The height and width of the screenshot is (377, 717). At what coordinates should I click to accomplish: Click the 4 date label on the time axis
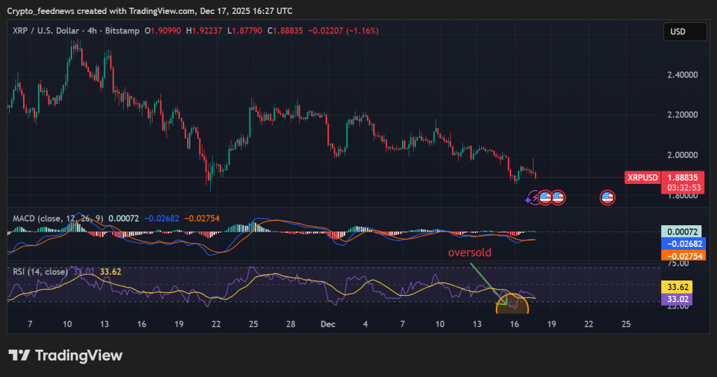[365, 324]
